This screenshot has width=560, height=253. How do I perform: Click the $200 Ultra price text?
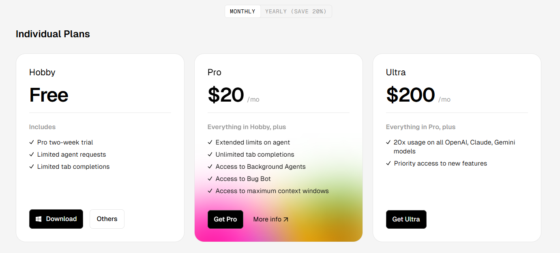[x=410, y=95]
